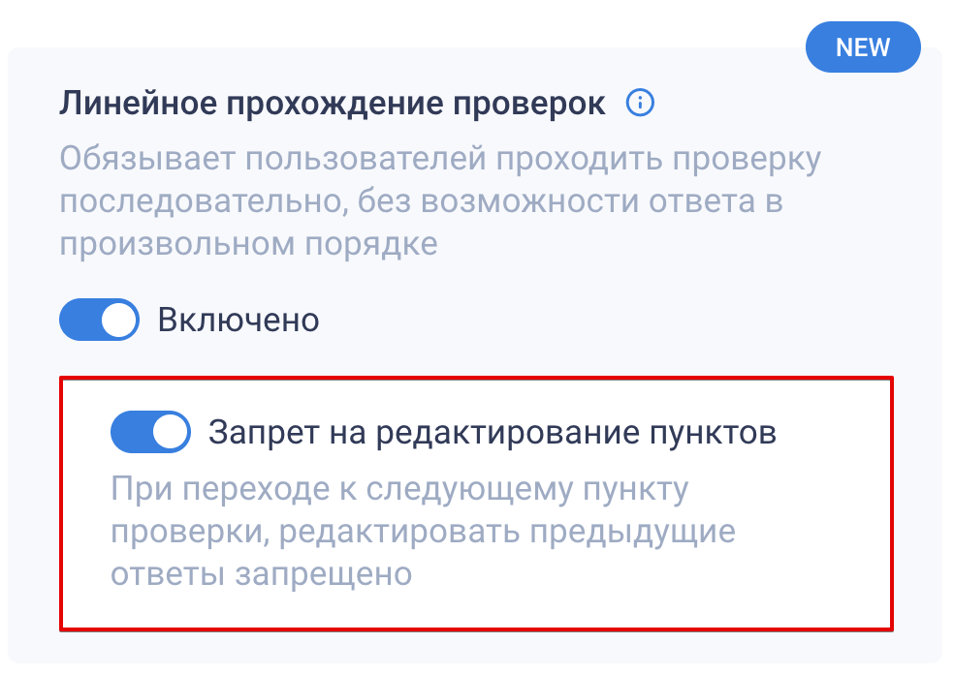Viewport: 954px width, 674px height.
Task: Click the text 'ответы запрещено'
Action: click(262, 573)
